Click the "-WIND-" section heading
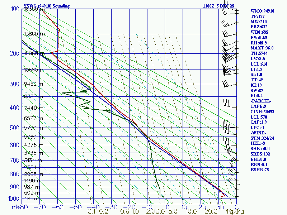 (x=258, y=133)
